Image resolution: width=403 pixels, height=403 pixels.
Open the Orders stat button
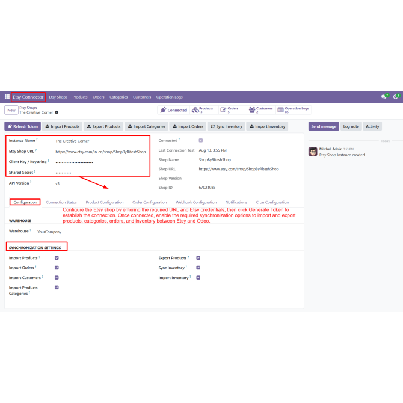click(x=232, y=110)
